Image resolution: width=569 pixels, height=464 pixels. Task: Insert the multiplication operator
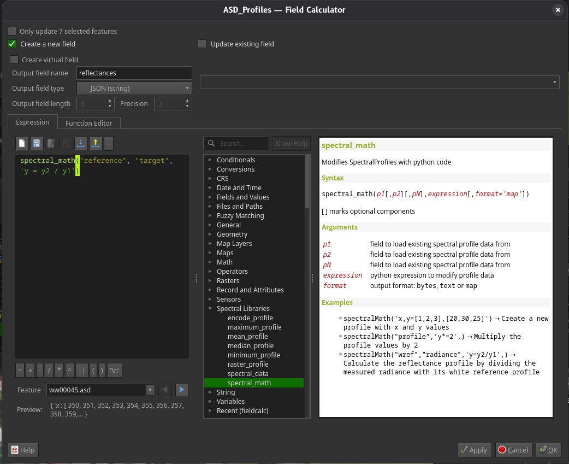(59, 371)
